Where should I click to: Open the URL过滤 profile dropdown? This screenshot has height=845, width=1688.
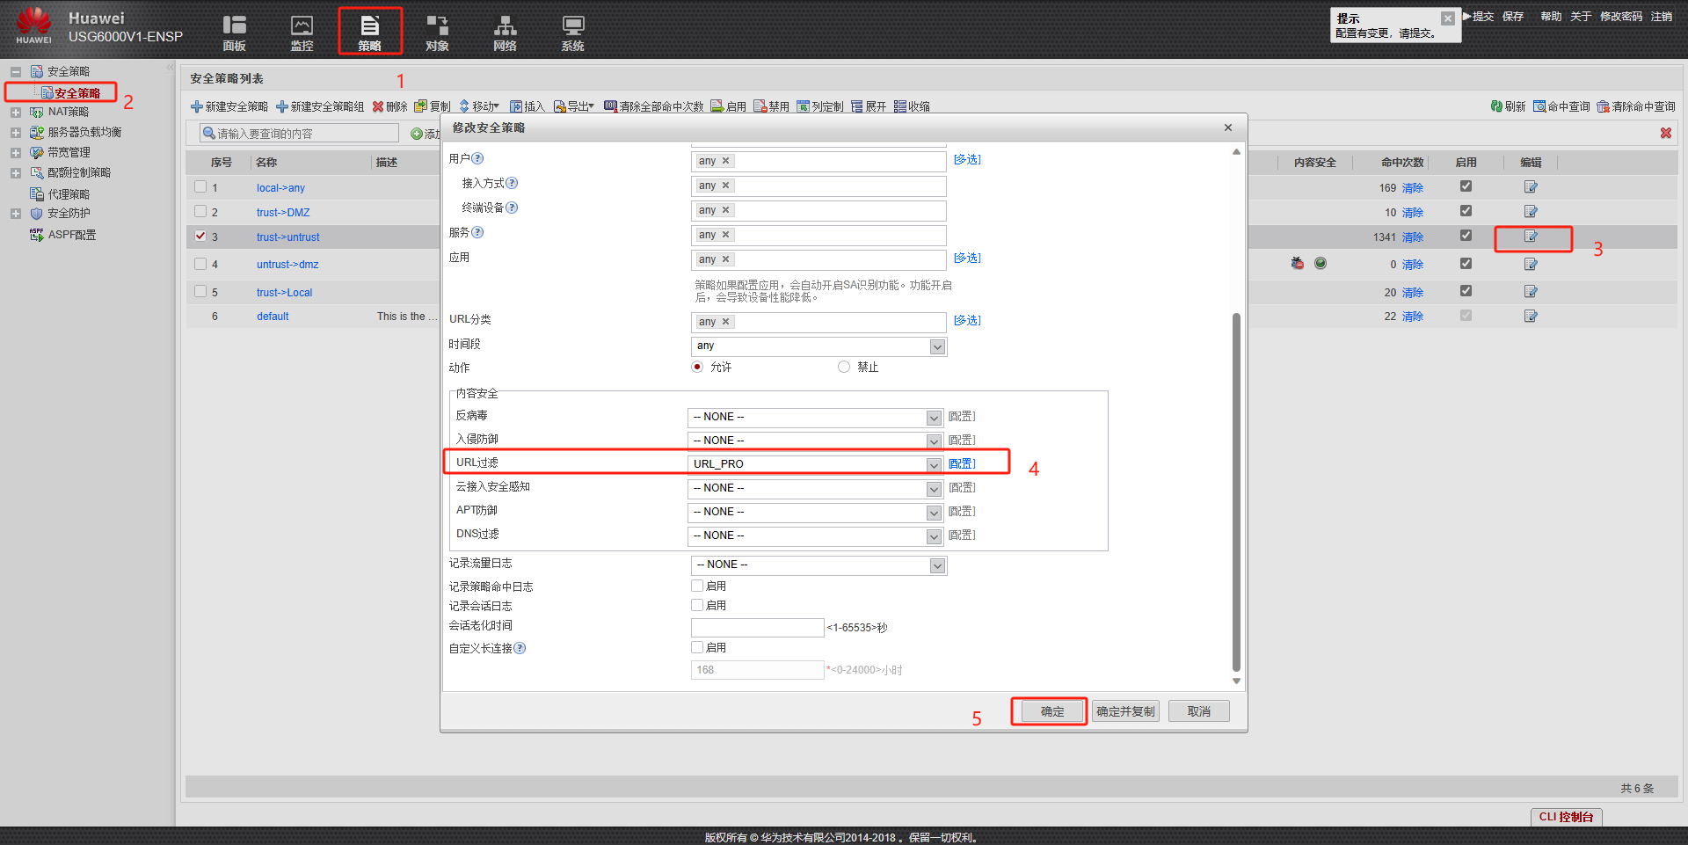point(934,464)
